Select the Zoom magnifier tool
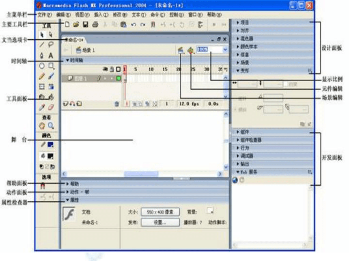The width and height of the screenshot is (349, 261). click(51, 126)
